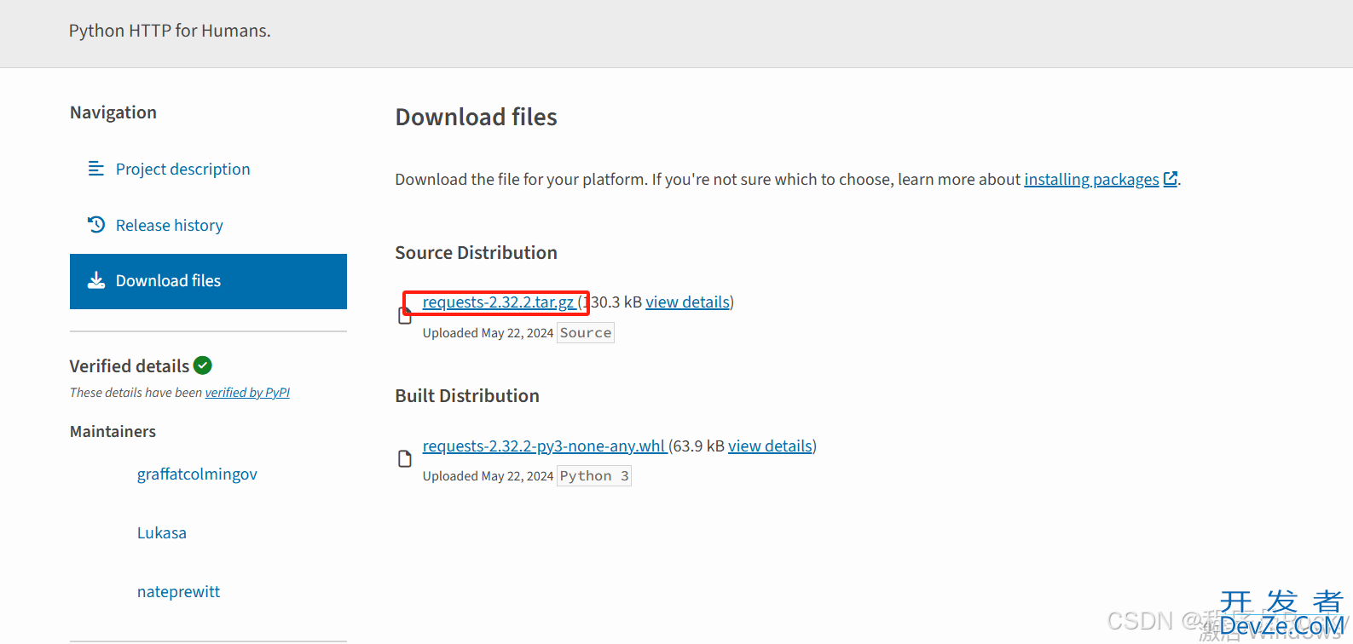The image size is (1353, 644).
Task: Open maintainer nateprewitt's profile
Action: (178, 592)
